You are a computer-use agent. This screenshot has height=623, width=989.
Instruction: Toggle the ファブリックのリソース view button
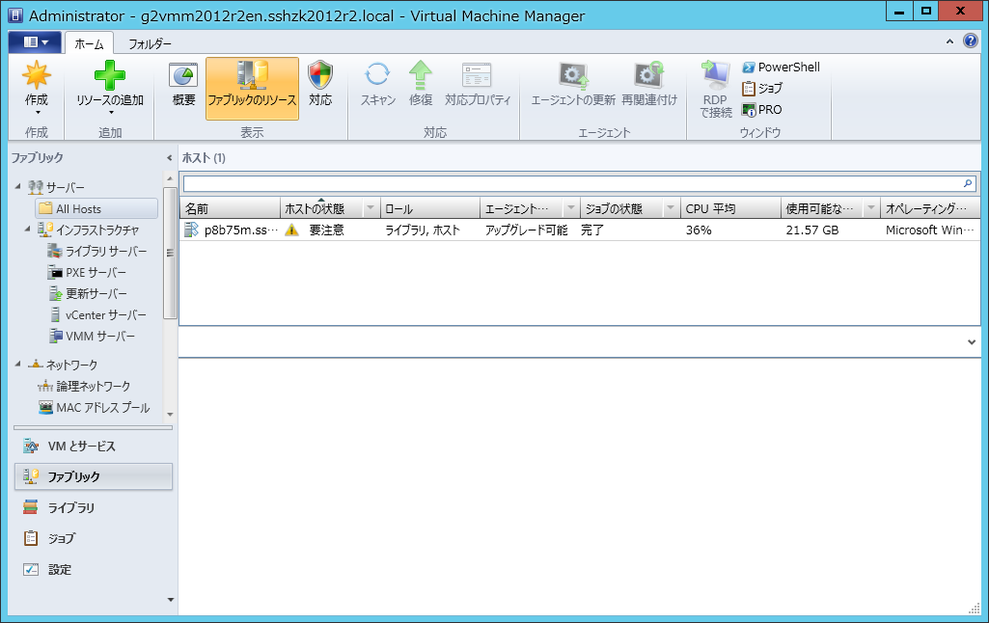(252, 89)
